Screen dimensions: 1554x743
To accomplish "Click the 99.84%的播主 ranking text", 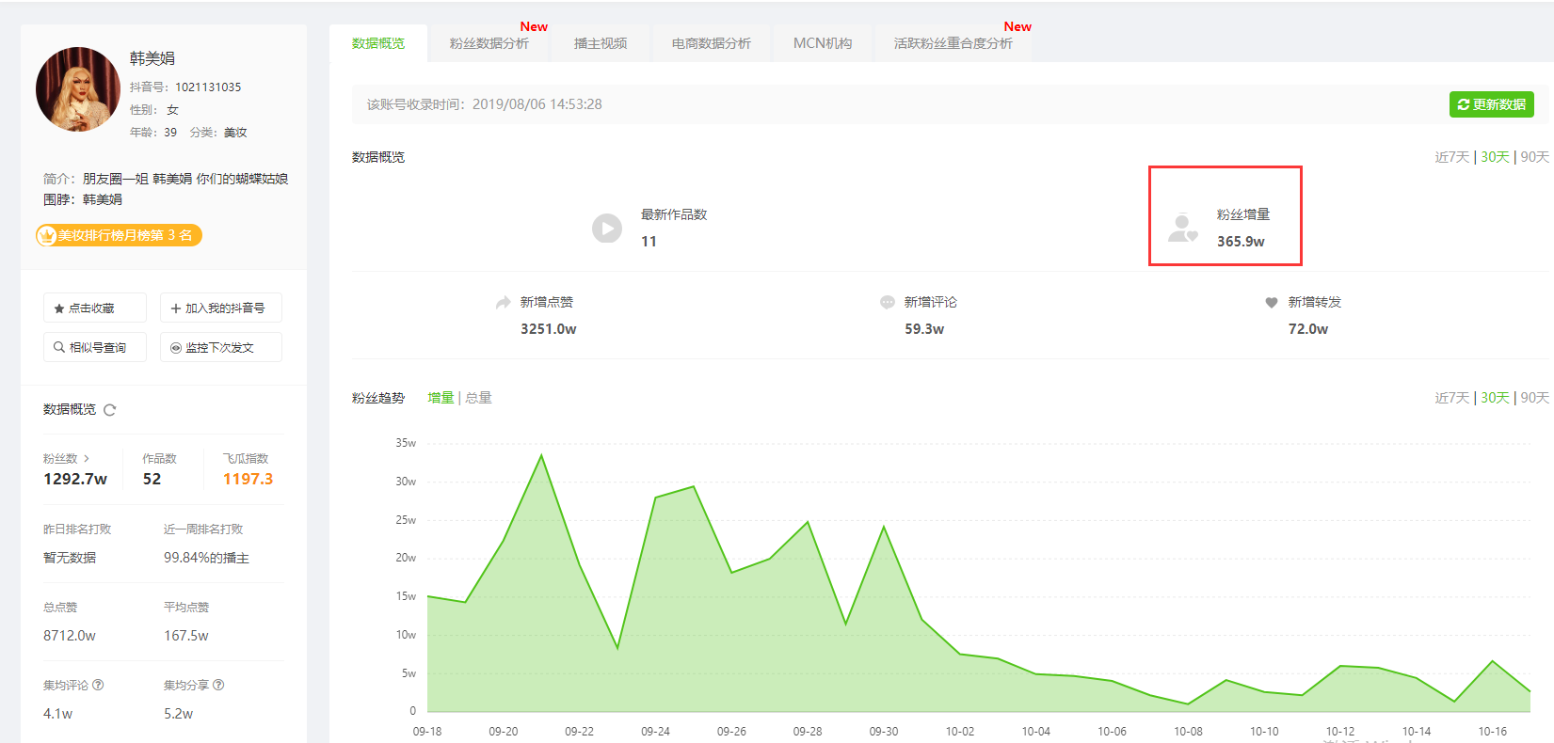I will click(x=206, y=558).
